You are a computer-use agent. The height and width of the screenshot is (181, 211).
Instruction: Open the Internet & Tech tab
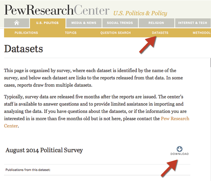(x=193, y=23)
